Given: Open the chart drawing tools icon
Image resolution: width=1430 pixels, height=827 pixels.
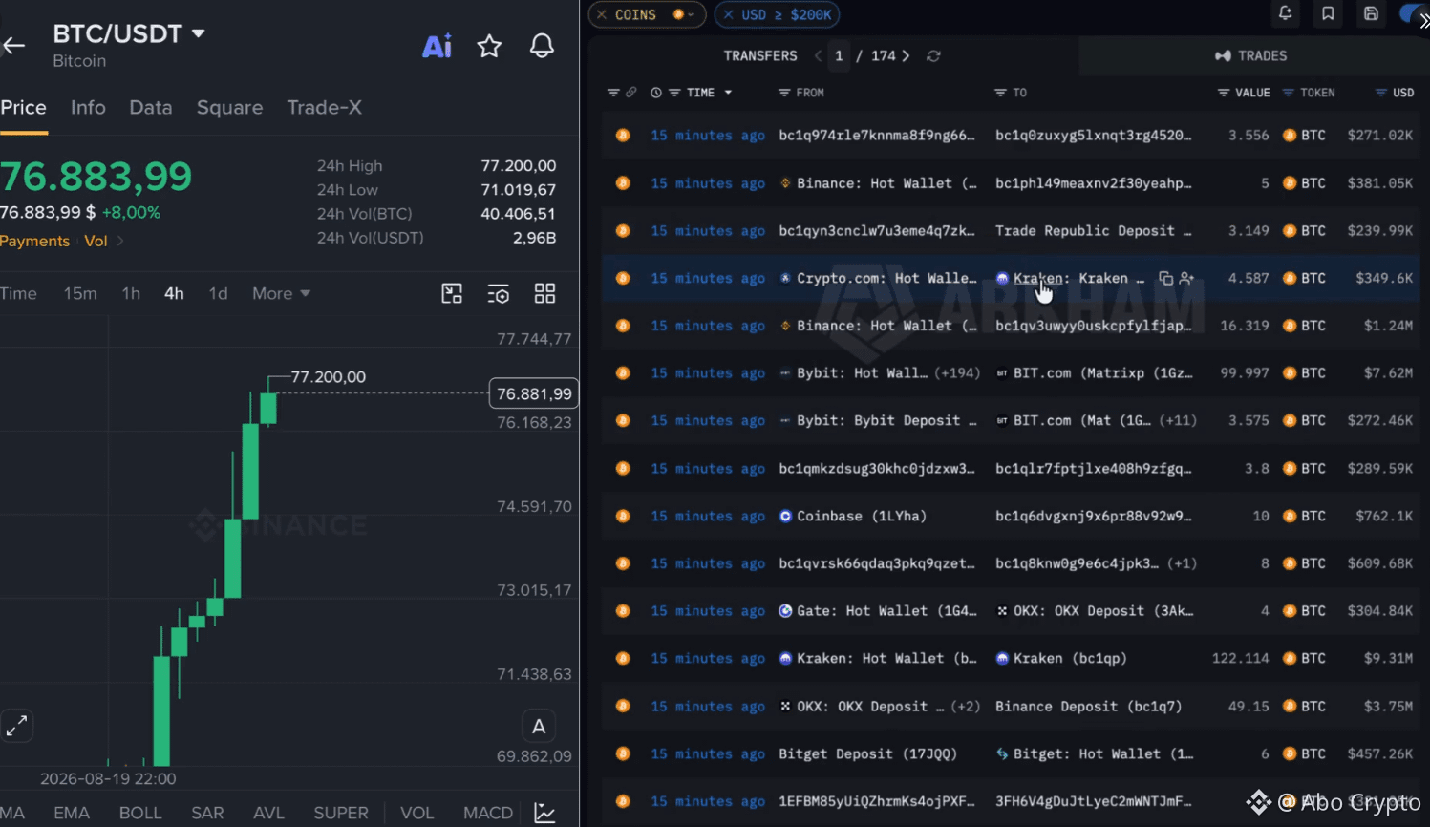Looking at the screenshot, I should [452, 293].
